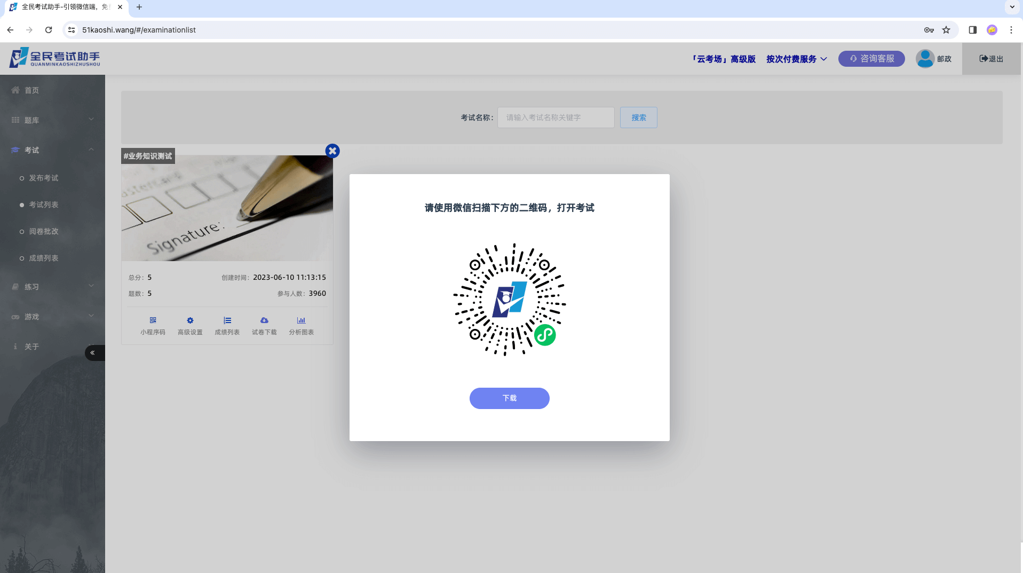This screenshot has width=1023, height=573.
Task: Click the 全民考试助手 logo
Action: coord(54,58)
